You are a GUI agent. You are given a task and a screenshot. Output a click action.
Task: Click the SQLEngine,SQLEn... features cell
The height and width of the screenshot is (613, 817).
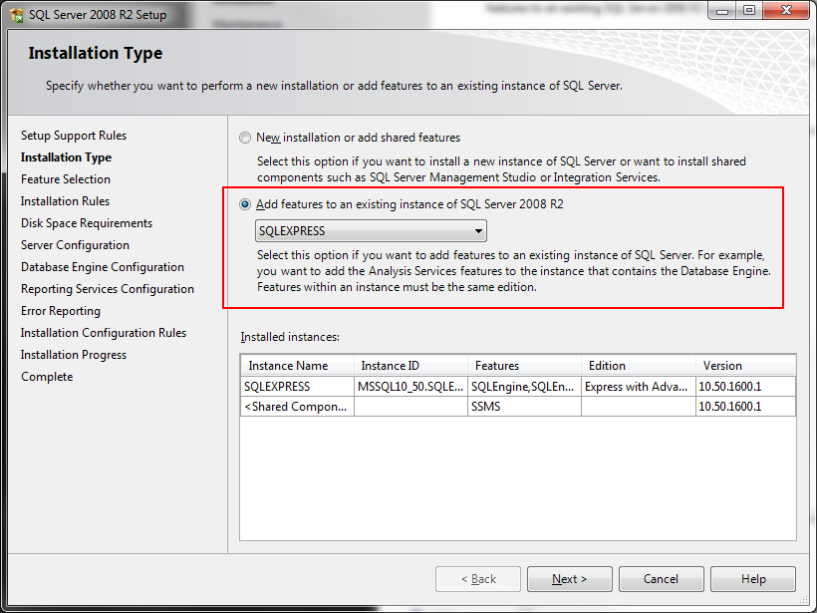pyautogui.click(x=524, y=387)
